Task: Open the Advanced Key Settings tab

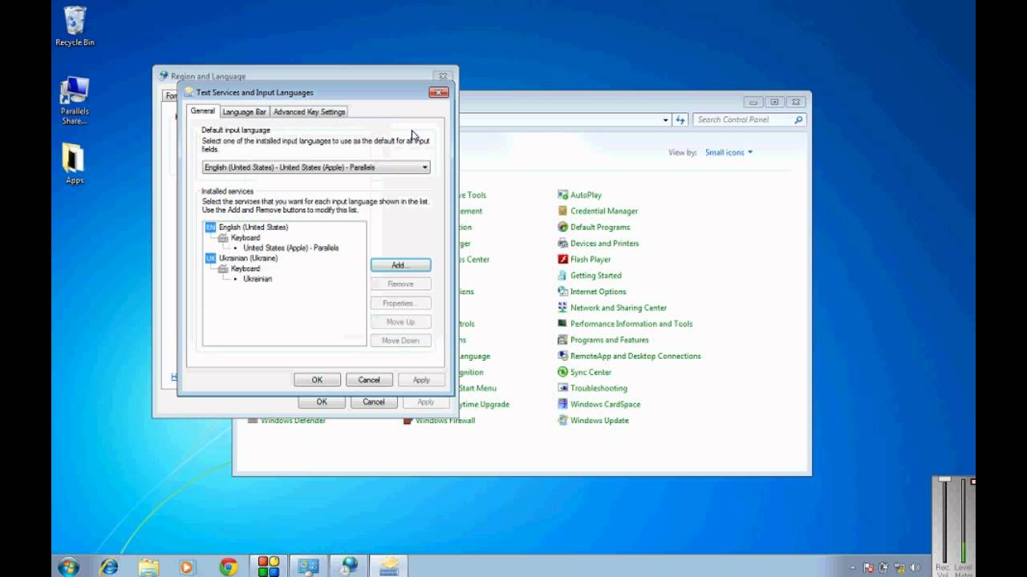Action: [x=309, y=112]
